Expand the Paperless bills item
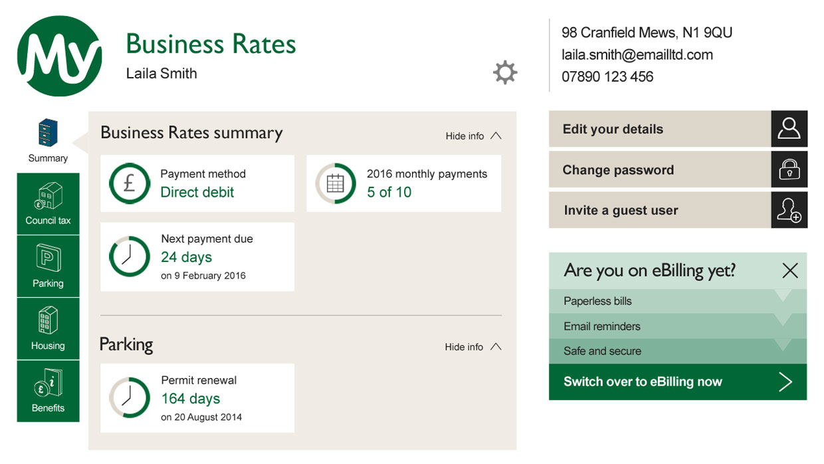The height and width of the screenshot is (464, 824). pos(678,301)
